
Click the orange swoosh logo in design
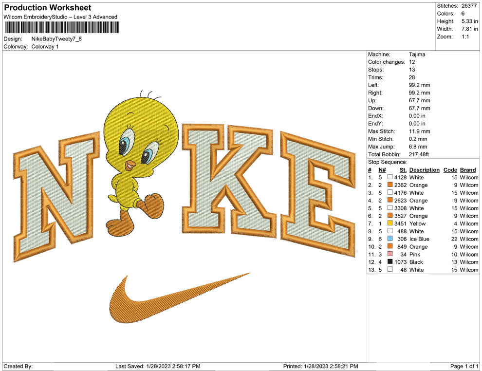pos(179,297)
